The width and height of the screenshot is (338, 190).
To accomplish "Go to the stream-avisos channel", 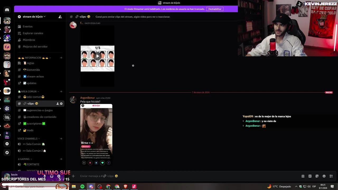I will [x=40, y=77].
